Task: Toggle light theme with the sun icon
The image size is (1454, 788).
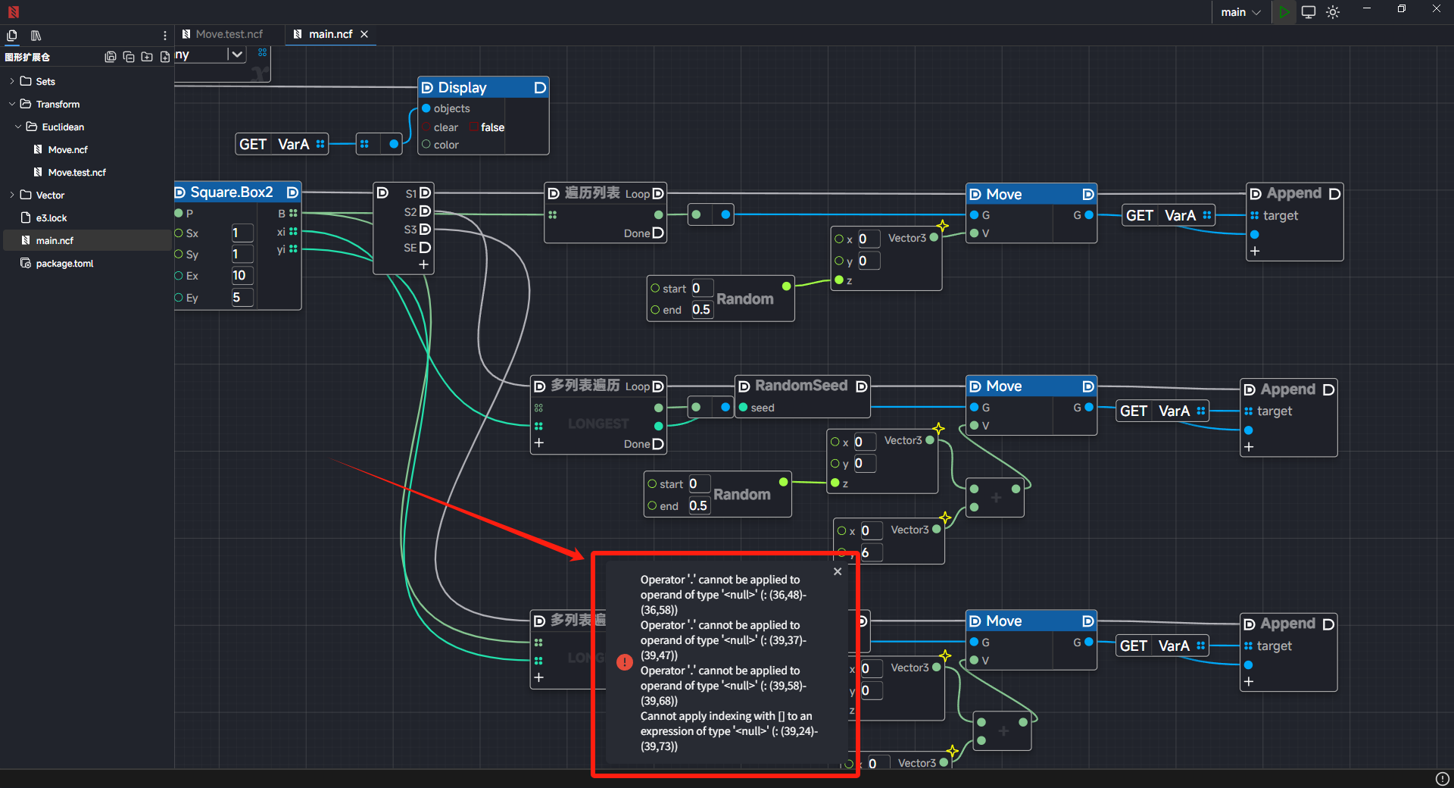Action: coord(1333,12)
